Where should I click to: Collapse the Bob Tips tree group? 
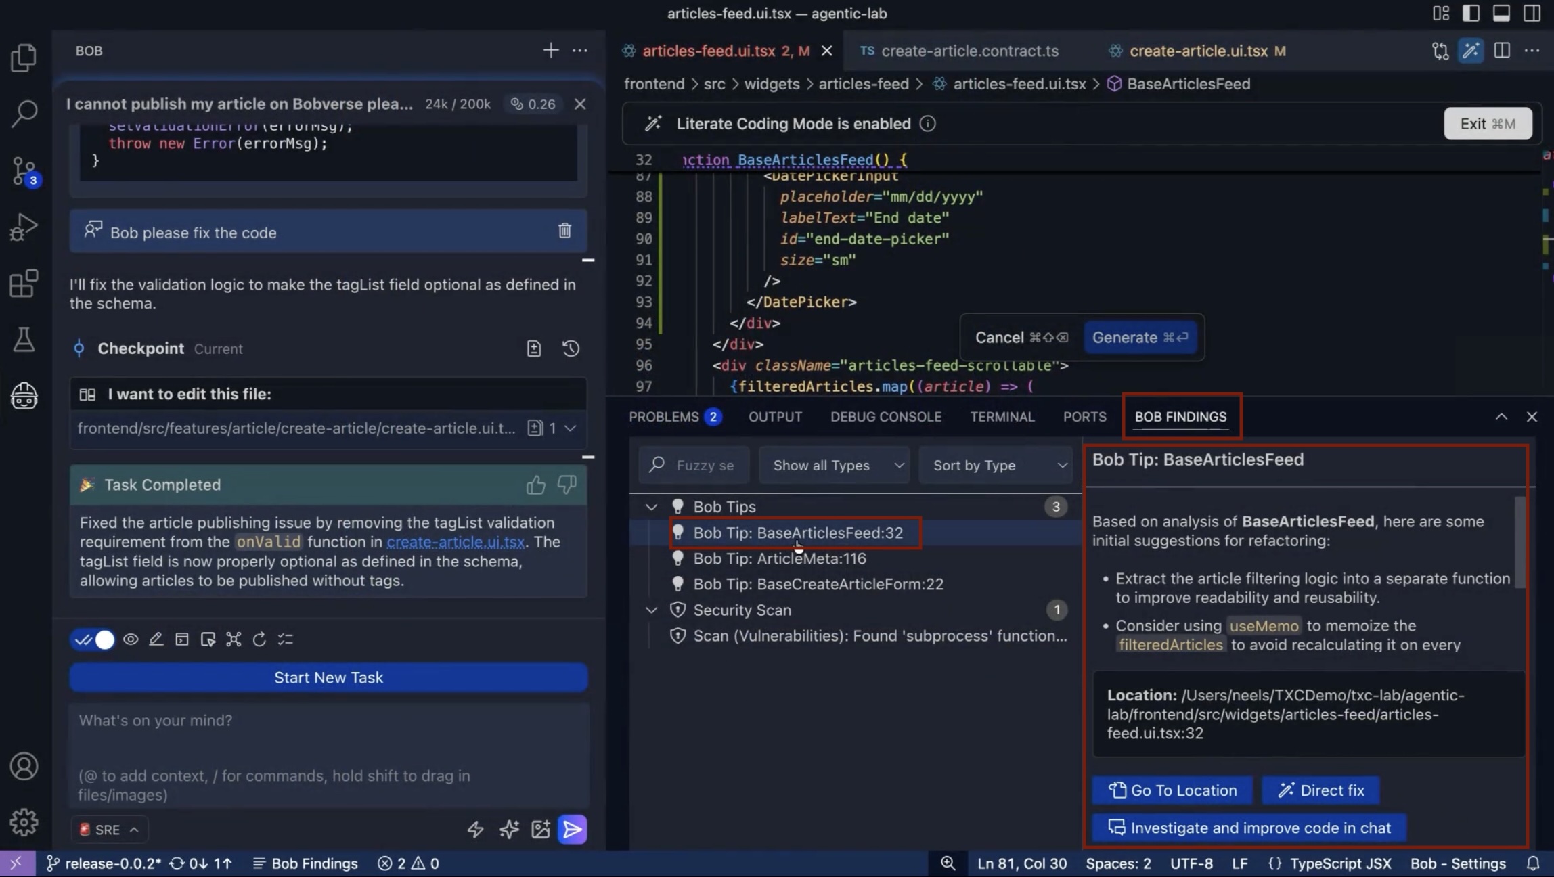651,507
